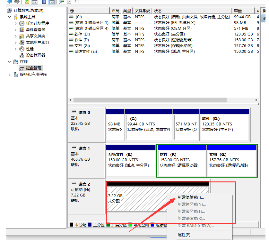269x240 pixels.
Task: Choose 新建简单卷(I)... from the context menu
Action: 190,197
